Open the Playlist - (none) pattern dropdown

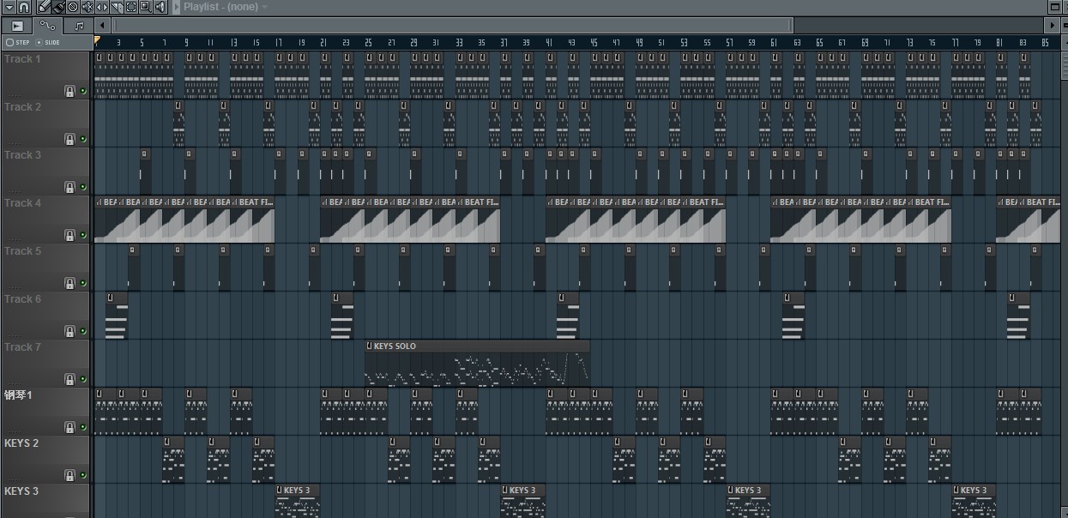(264, 7)
